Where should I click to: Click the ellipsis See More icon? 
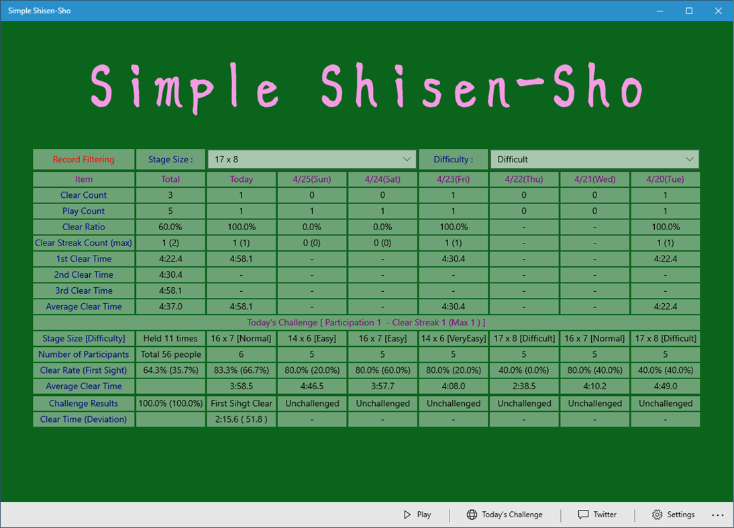718,515
